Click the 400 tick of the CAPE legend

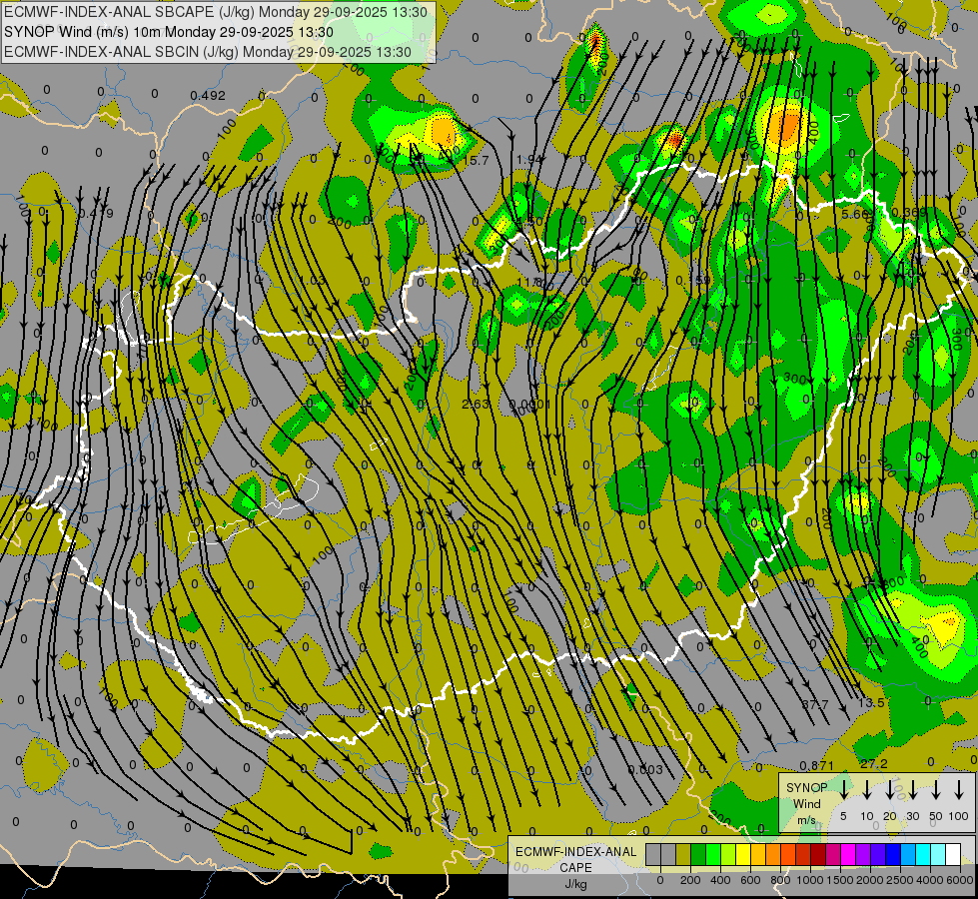click(x=720, y=880)
